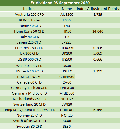The image size is (120, 129).
Task: Select the Germany Tech 30 CFD cell
Action: (29, 88)
